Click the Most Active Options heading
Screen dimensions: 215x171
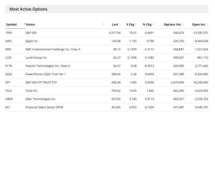[x=28, y=9]
